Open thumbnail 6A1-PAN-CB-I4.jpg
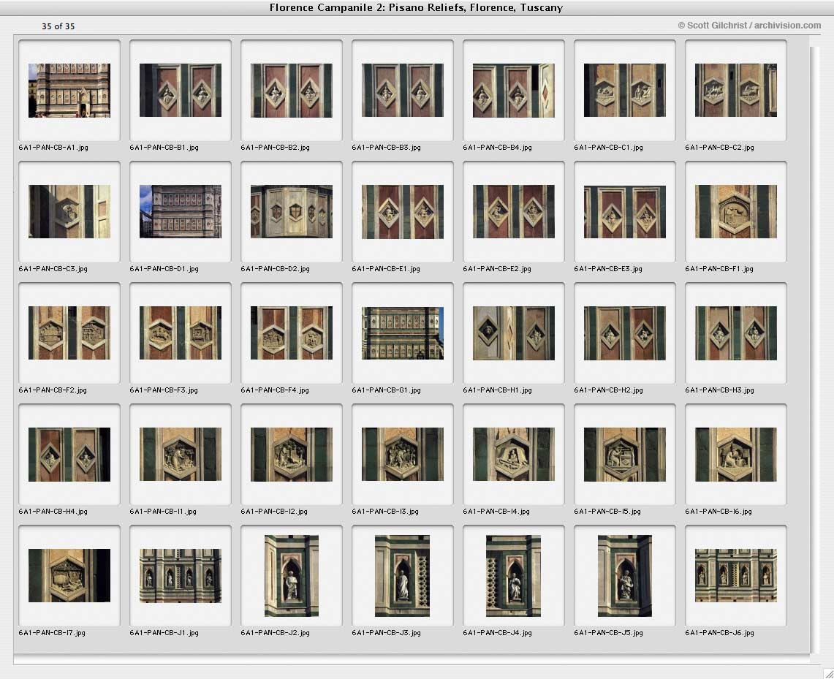The image size is (834, 679). pyautogui.click(x=514, y=454)
